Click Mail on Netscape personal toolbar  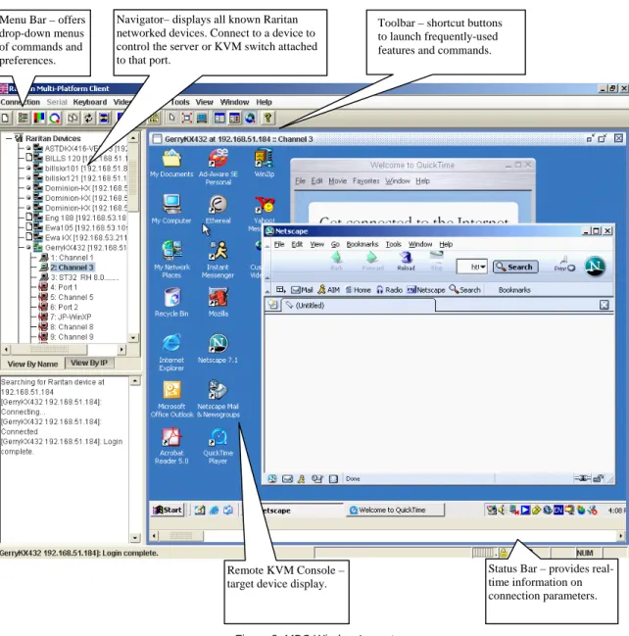click(302, 290)
